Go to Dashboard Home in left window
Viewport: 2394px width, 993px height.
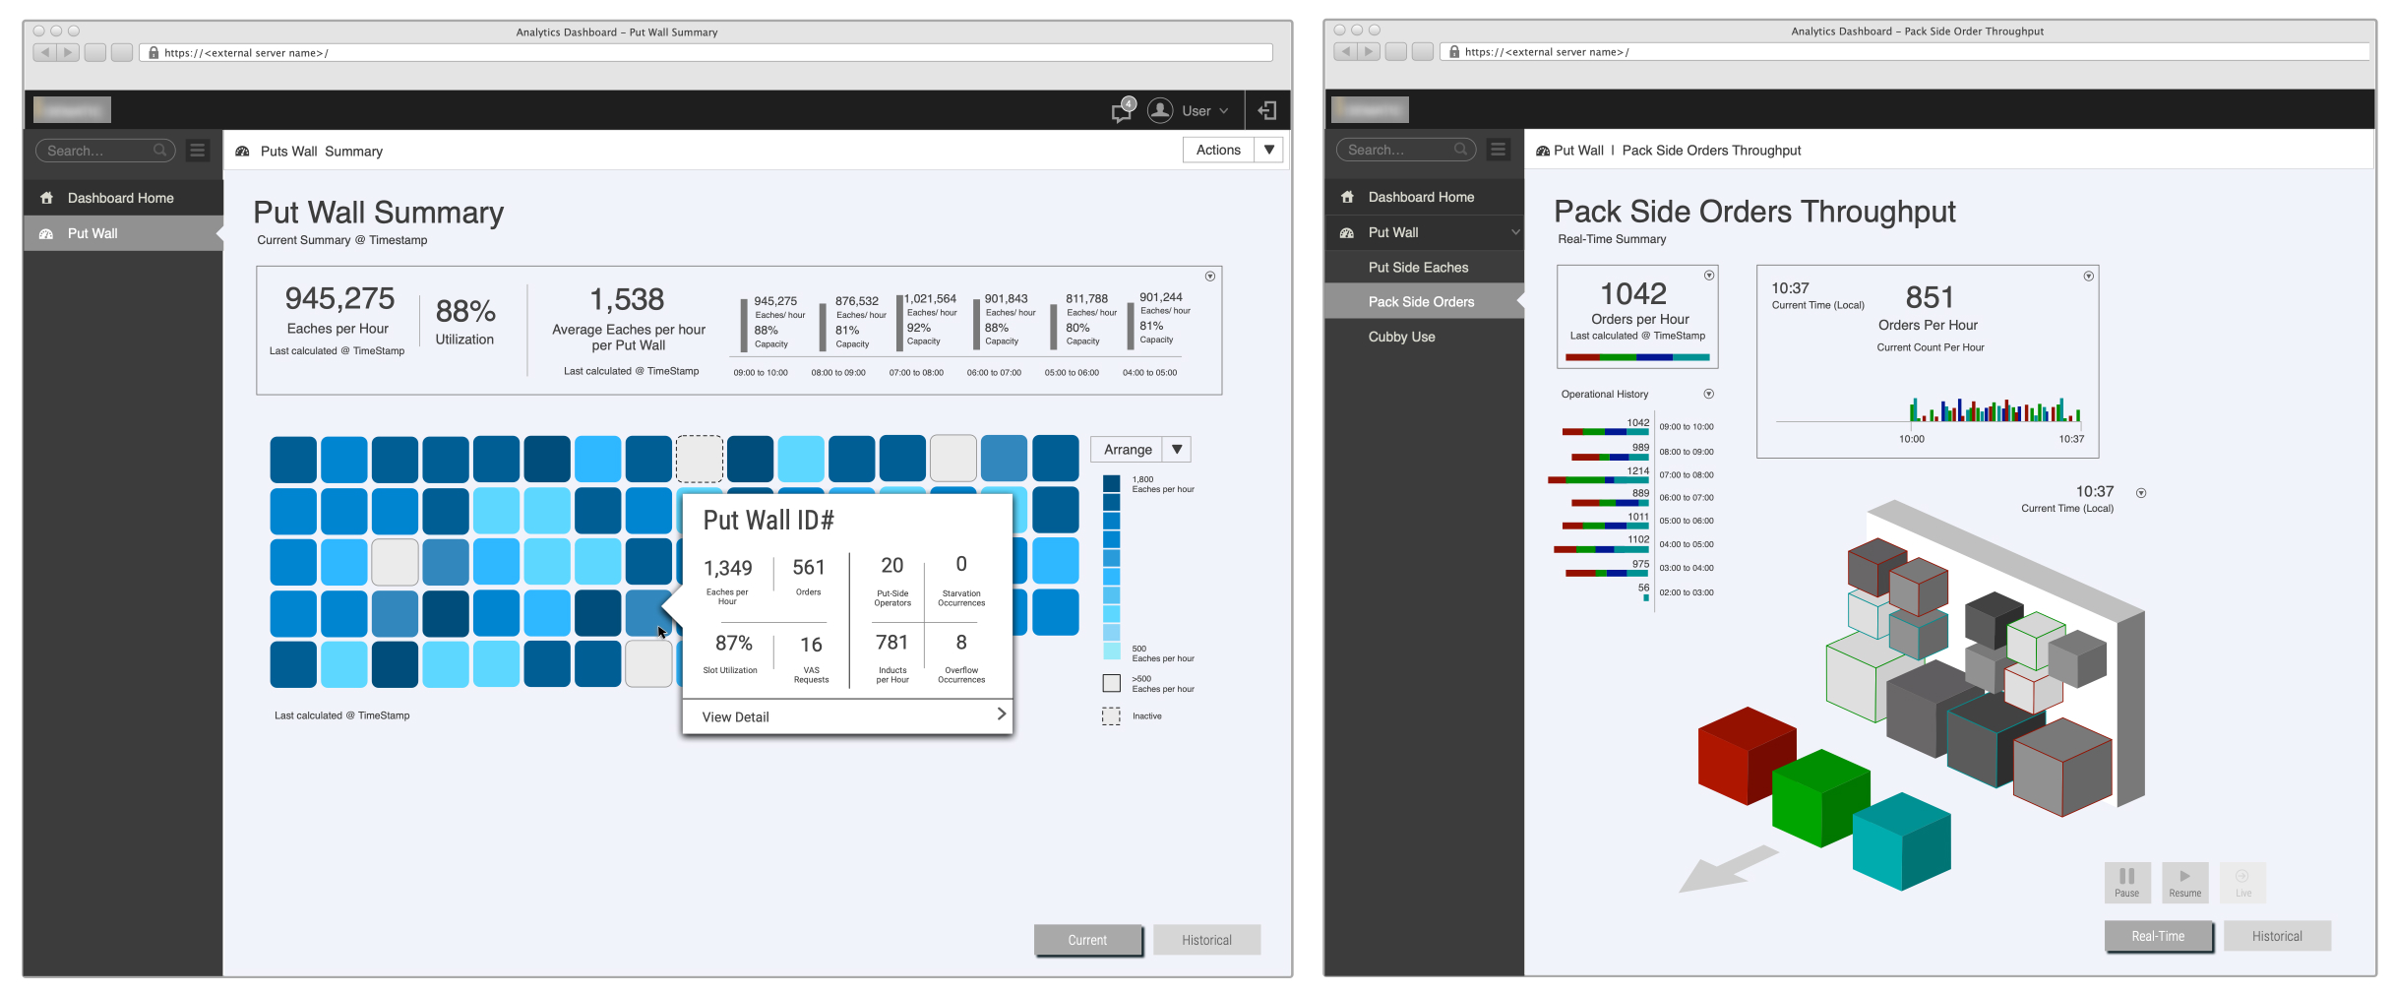click(x=120, y=198)
